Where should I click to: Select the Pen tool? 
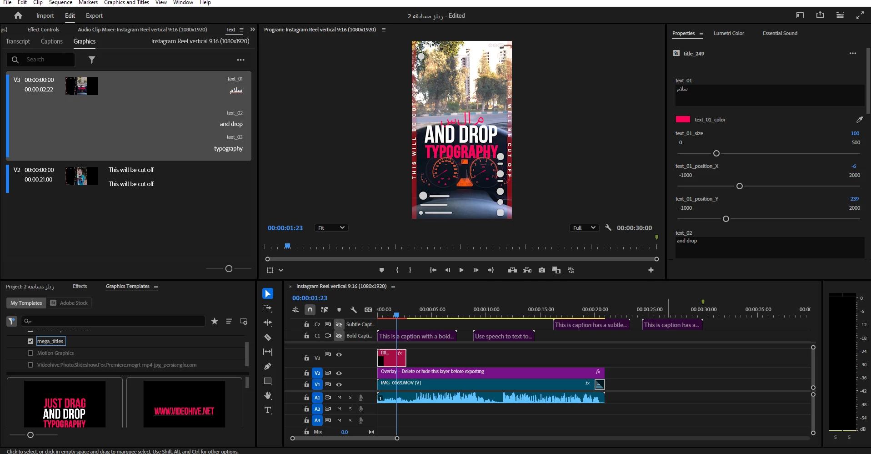(x=268, y=366)
